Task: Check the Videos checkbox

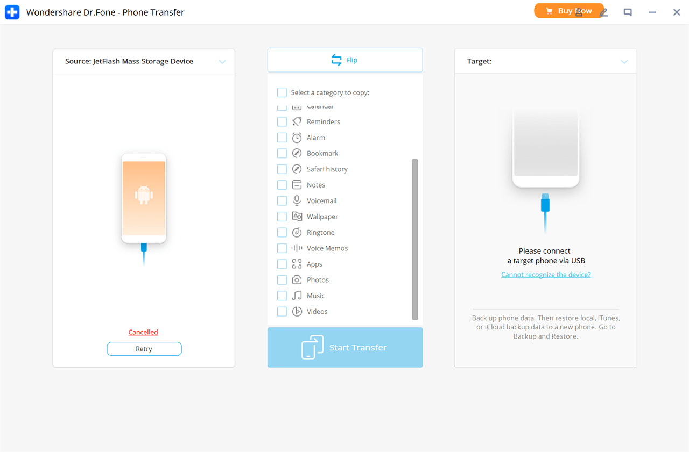Action: click(x=282, y=312)
